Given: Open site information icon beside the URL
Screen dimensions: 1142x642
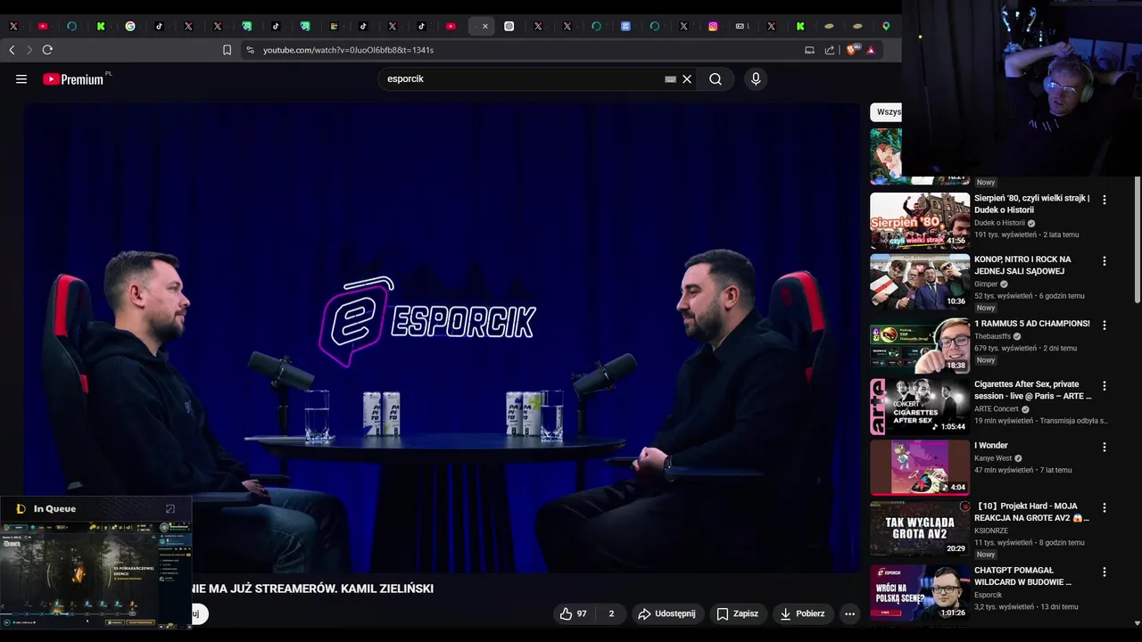Looking at the screenshot, I should tap(250, 50).
